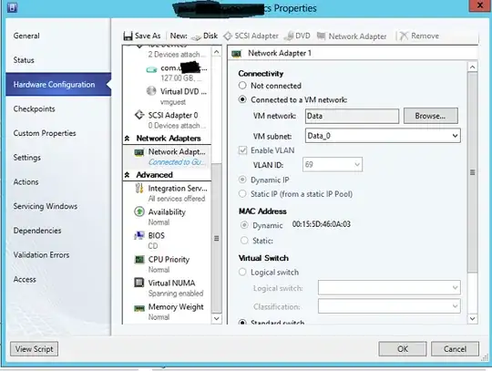Image resolution: width=492 pixels, height=371 pixels.
Task: Collapse the Network Adapters section
Action: (127, 139)
